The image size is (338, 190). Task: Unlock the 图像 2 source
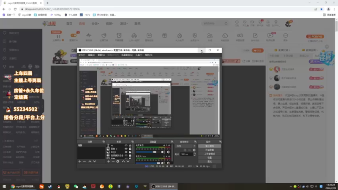[x=130, y=149]
